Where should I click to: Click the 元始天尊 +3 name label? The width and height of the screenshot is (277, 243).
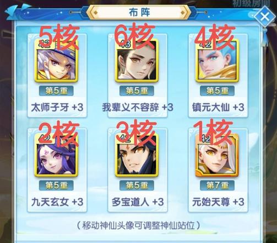[218, 202]
